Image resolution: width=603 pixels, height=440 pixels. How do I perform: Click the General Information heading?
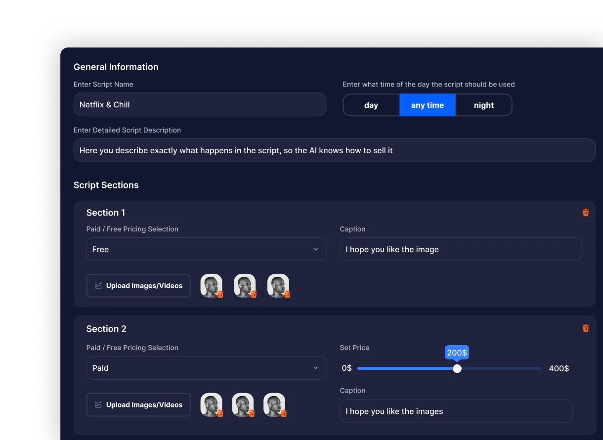point(116,67)
